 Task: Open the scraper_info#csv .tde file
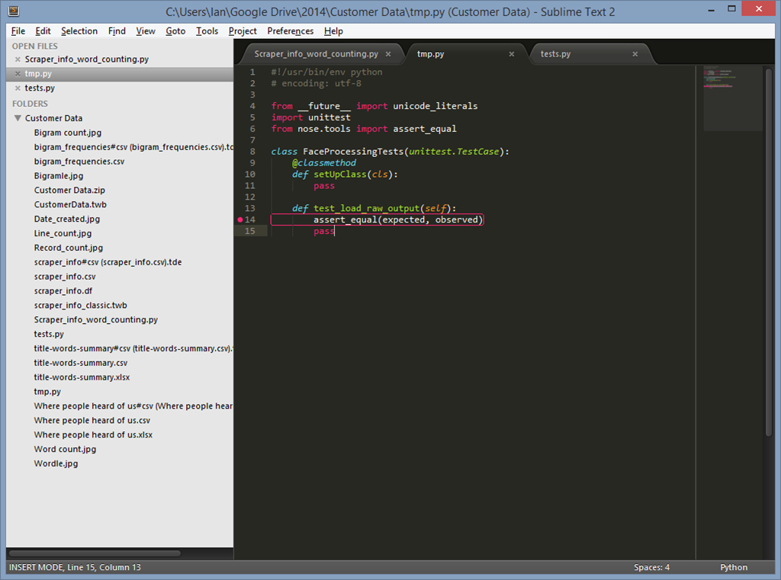point(108,262)
